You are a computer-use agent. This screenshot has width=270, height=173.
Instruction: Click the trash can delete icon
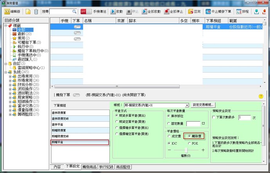coord(36,11)
